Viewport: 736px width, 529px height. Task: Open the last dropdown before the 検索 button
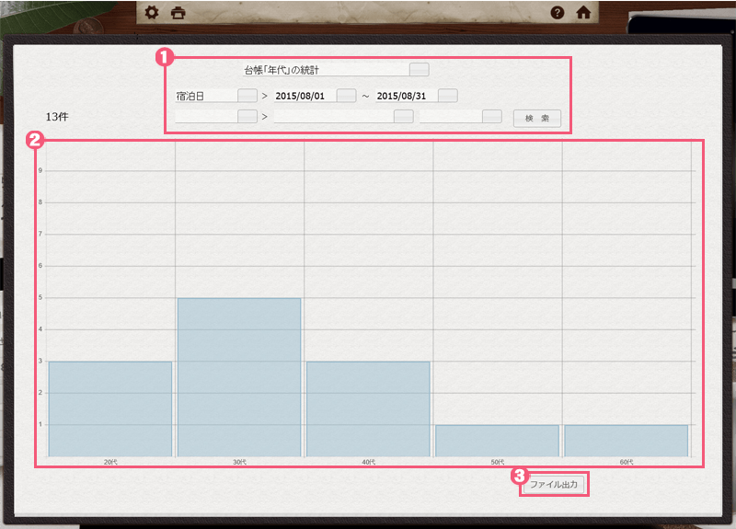[491, 117]
